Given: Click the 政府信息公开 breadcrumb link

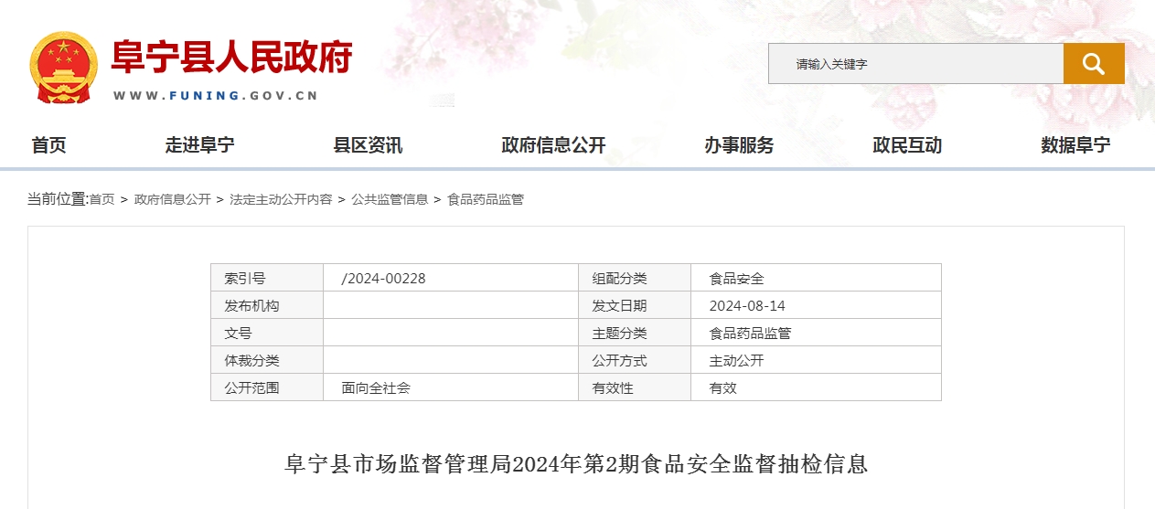Looking at the screenshot, I should 172,199.
